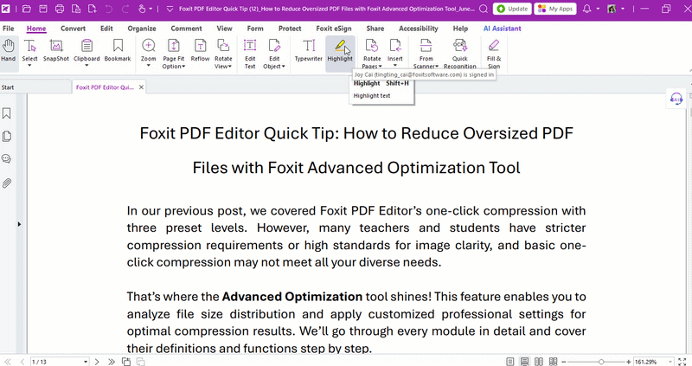Click the Insert pages icon
This screenshot has height=366, width=692.
(x=395, y=46)
